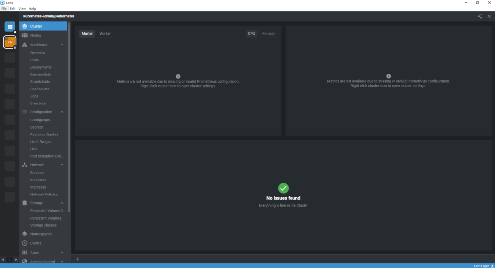495x268 pixels.
Task: Toggle CPU metrics view
Action: point(251,33)
